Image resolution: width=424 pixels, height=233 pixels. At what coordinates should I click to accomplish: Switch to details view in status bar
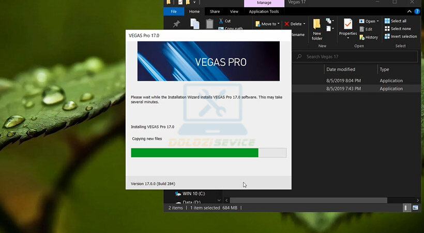[407, 208]
